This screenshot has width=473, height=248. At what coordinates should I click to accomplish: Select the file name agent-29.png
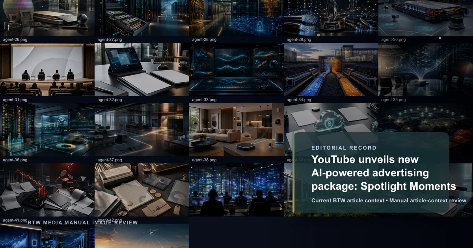(299, 39)
